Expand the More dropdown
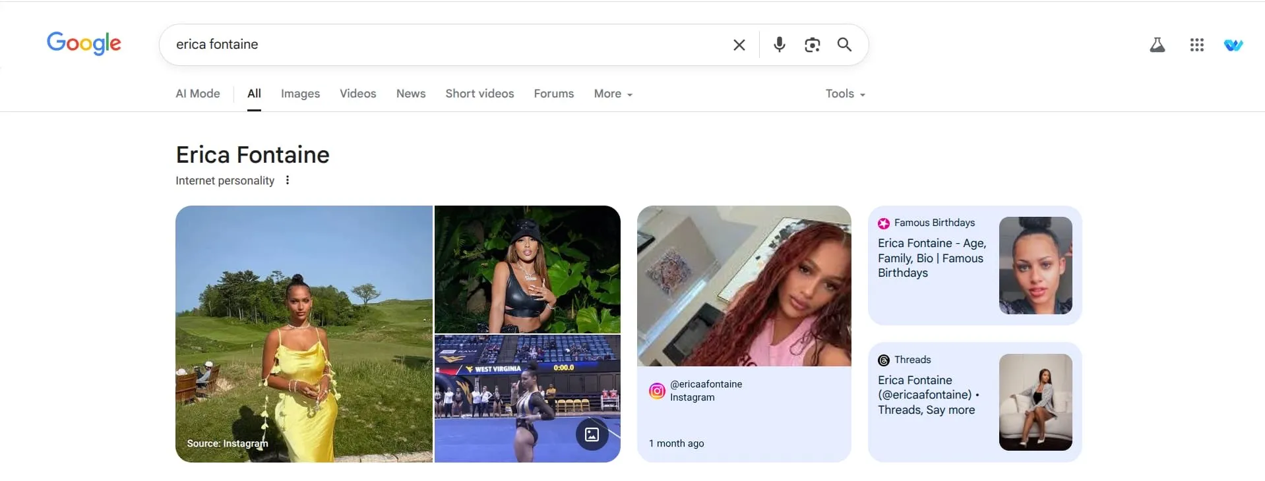 pos(613,94)
